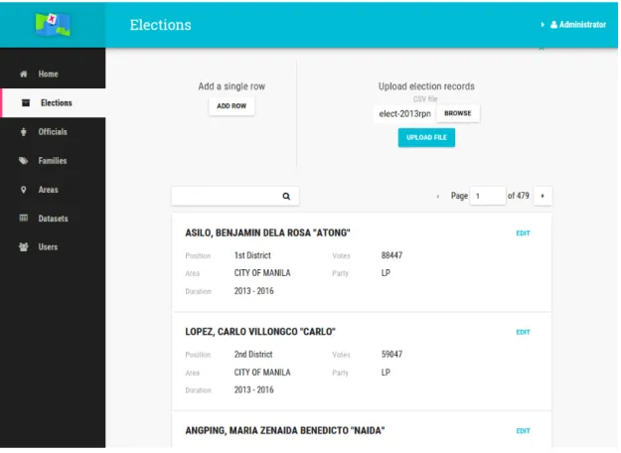Click the Users group icon
Viewport: 621px width, 453px height.
pos(24,247)
